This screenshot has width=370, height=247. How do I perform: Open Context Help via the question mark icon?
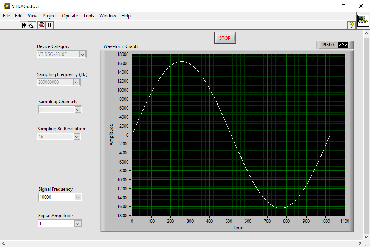tap(351, 25)
